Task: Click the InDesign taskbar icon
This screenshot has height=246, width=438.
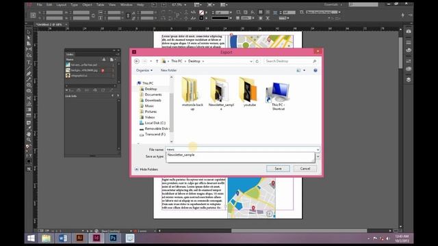Action: [x=96, y=238]
